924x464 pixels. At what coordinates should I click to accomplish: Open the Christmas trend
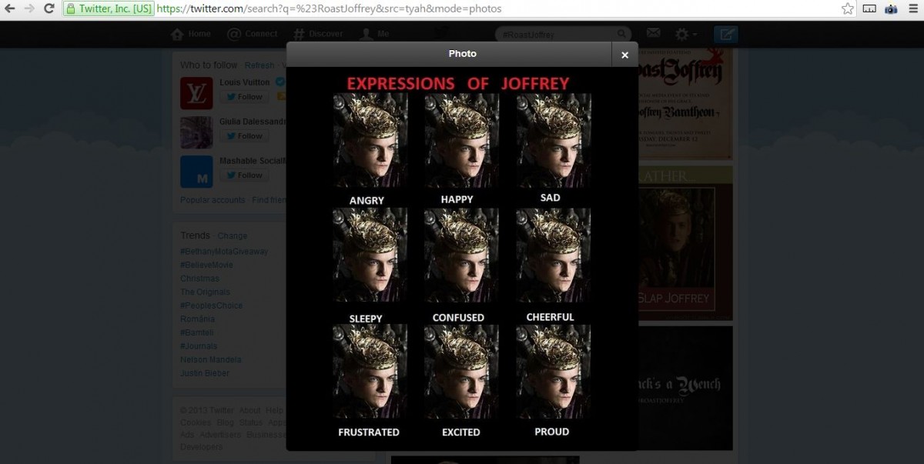pyautogui.click(x=199, y=279)
